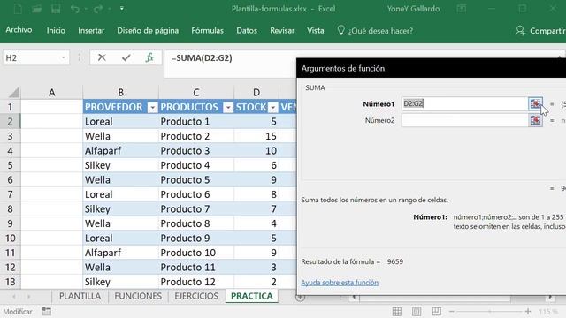Open the Vista ribbon tab

pyautogui.click(x=316, y=30)
